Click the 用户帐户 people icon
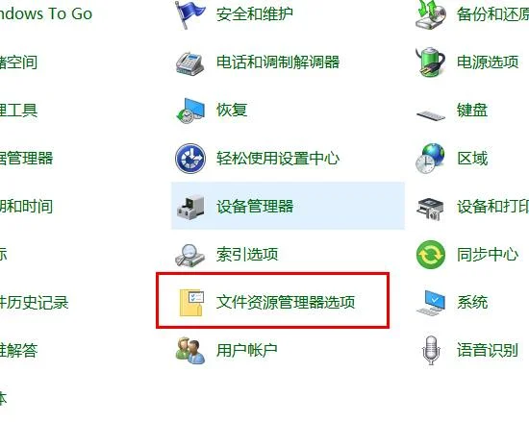This screenshot has height=422, width=529. pyautogui.click(x=190, y=351)
